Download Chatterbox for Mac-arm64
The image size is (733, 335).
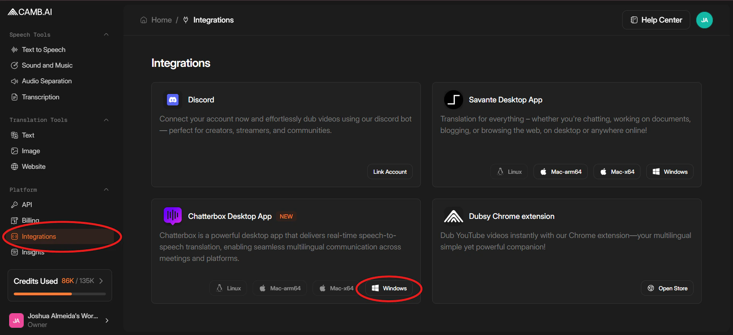(280, 288)
